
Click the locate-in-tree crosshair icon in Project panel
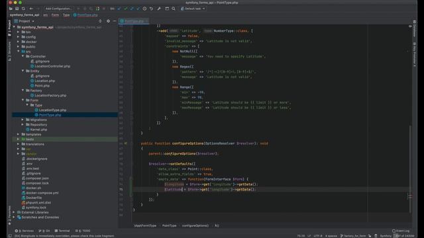click(x=100, y=21)
